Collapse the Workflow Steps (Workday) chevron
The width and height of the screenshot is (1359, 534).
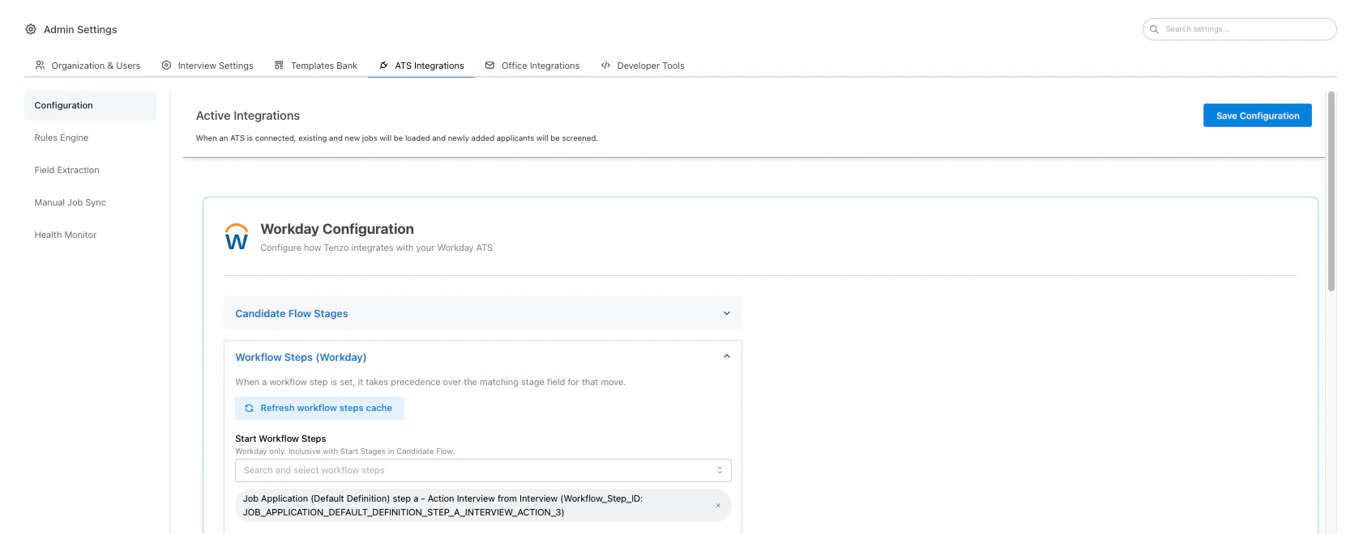point(727,356)
